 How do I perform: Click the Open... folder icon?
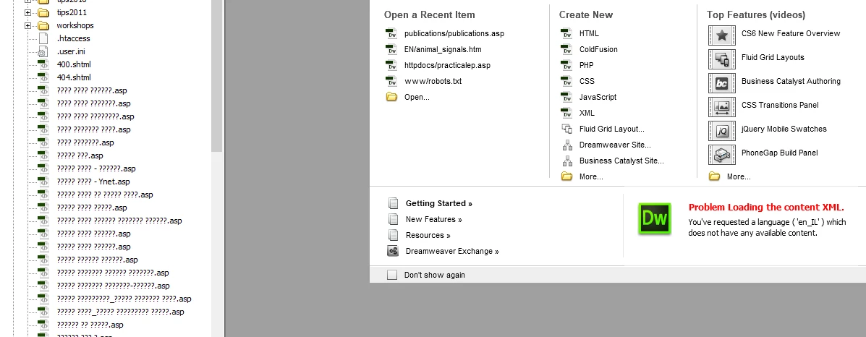click(x=391, y=97)
